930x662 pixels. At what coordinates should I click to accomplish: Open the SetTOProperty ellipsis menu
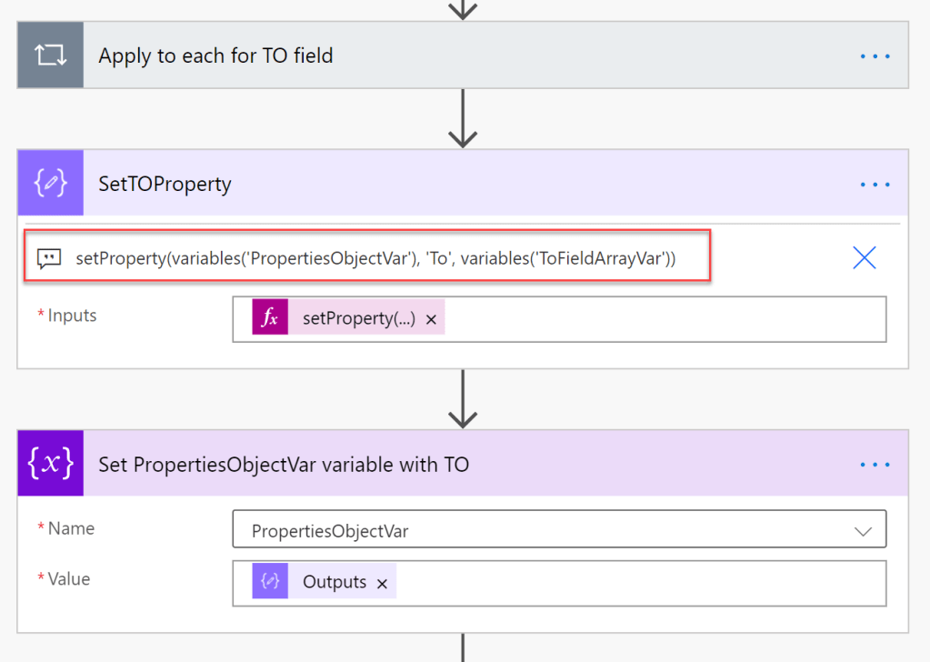(875, 185)
